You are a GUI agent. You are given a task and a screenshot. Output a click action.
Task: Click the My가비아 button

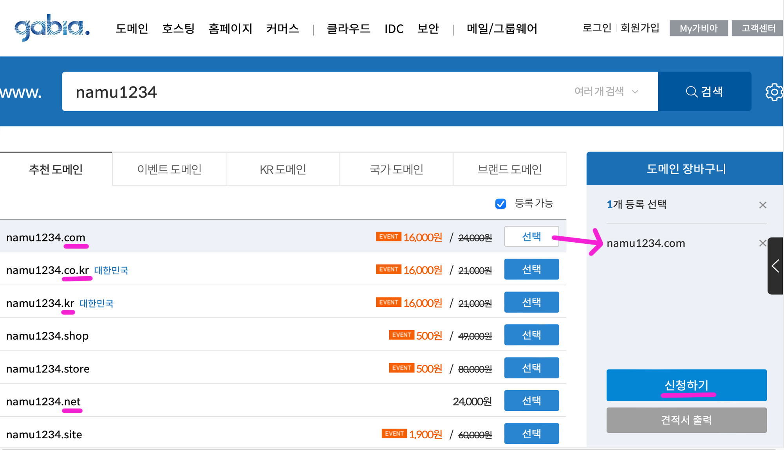[698, 28]
